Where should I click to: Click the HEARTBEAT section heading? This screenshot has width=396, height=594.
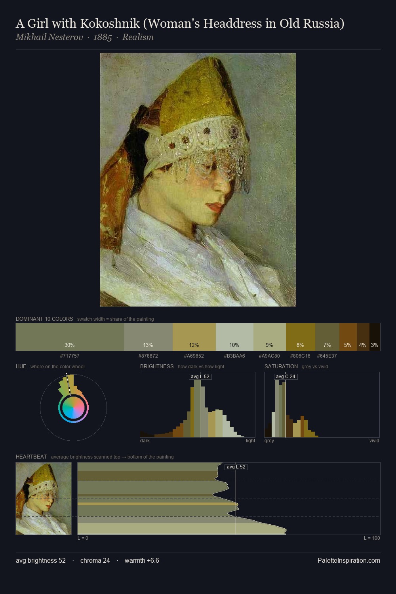(x=31, y=457)
